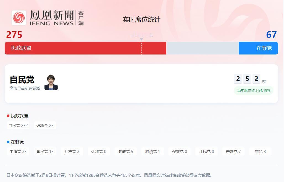Open the 自民党 252 party entry
Screen dimensions: 284x182
coord(18,125)
